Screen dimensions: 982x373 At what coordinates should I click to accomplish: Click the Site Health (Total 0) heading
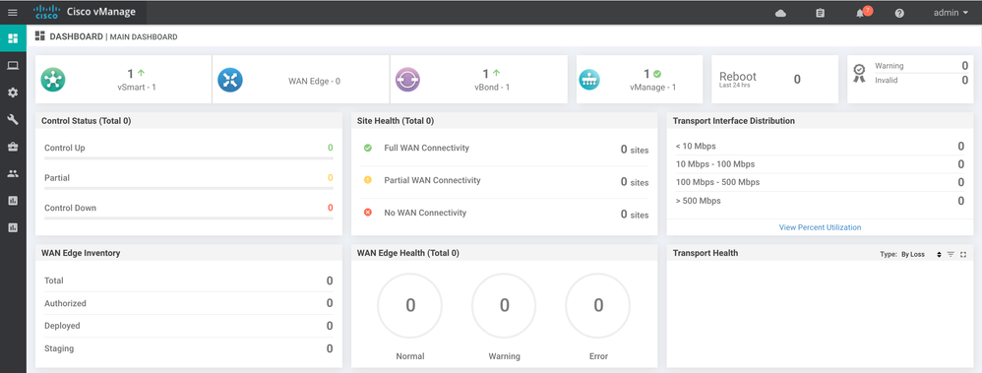tap(396, 120)
